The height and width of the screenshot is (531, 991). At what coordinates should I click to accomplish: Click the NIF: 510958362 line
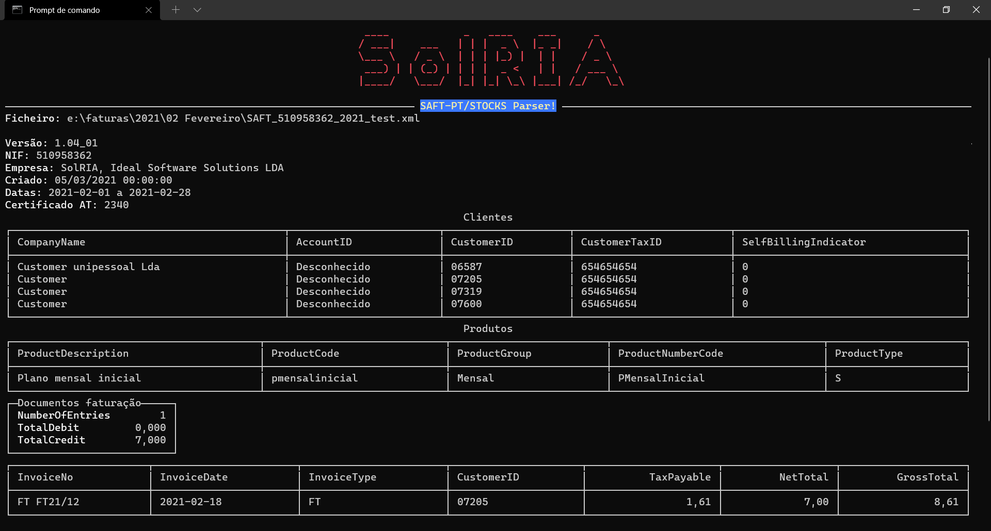tap(48, 155)
